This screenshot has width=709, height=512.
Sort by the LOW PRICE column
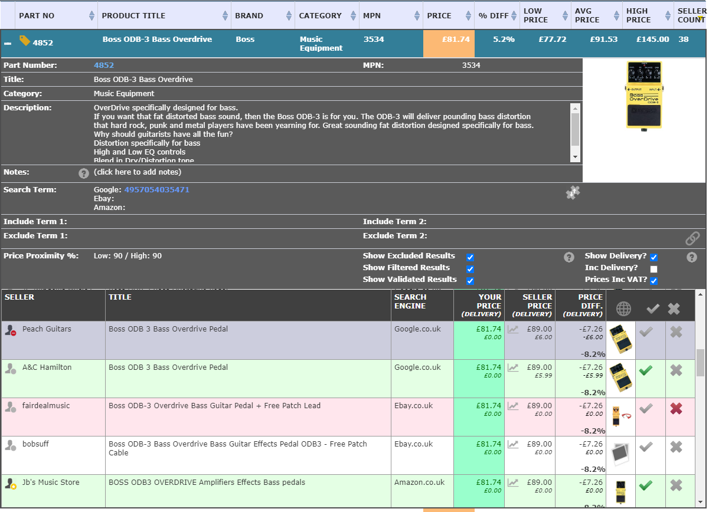[x=545, y=16]
